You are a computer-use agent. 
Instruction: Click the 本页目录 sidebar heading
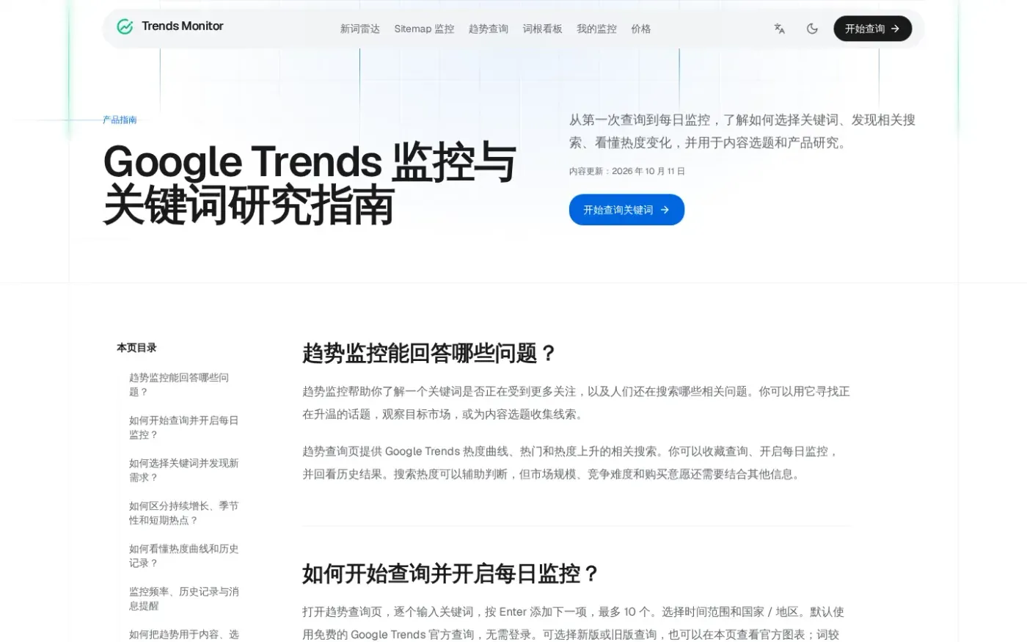coord(136,348)
